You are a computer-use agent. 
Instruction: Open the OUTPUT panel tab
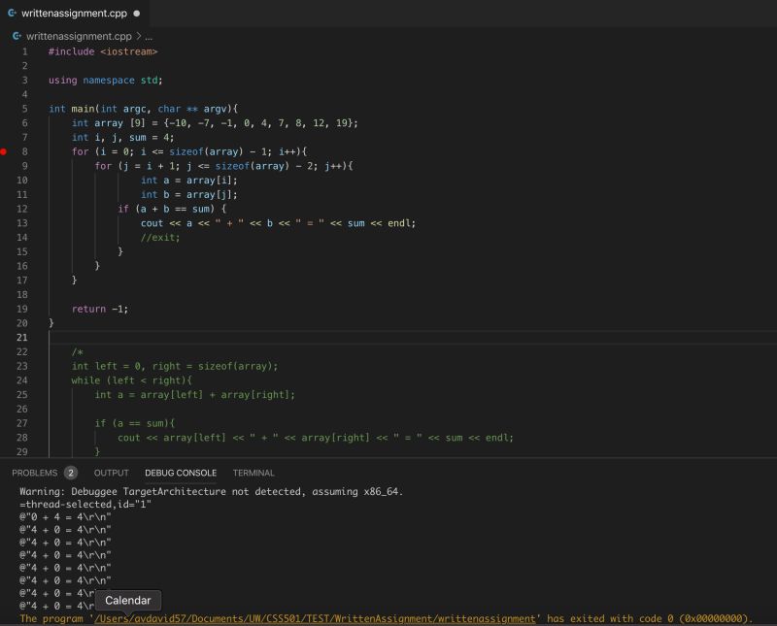click(x=110, y=473)
